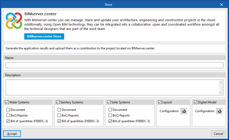
Task: Uncheck the Sanitary Systems checkbox
Action: pyautogui.click(x=58, y=102)
